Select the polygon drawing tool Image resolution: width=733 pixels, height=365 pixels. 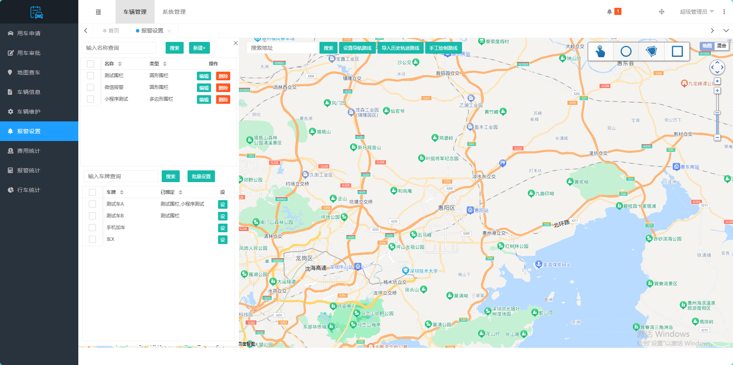pos(652,51)
